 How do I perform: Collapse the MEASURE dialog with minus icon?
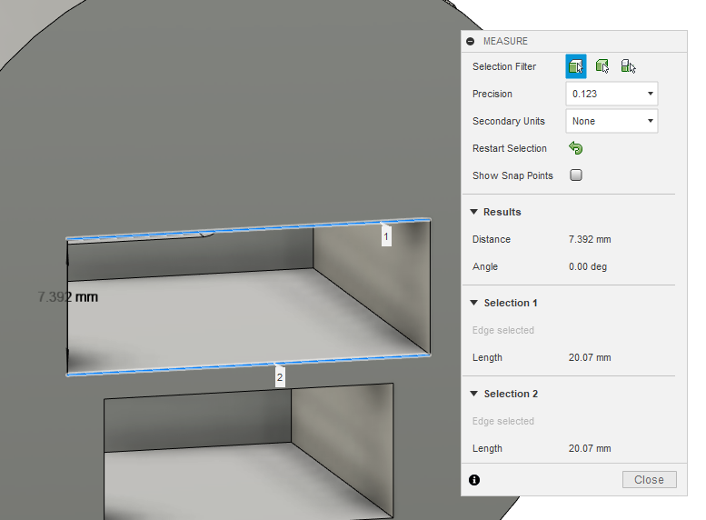pyautogui.click(x=470, y=41)
